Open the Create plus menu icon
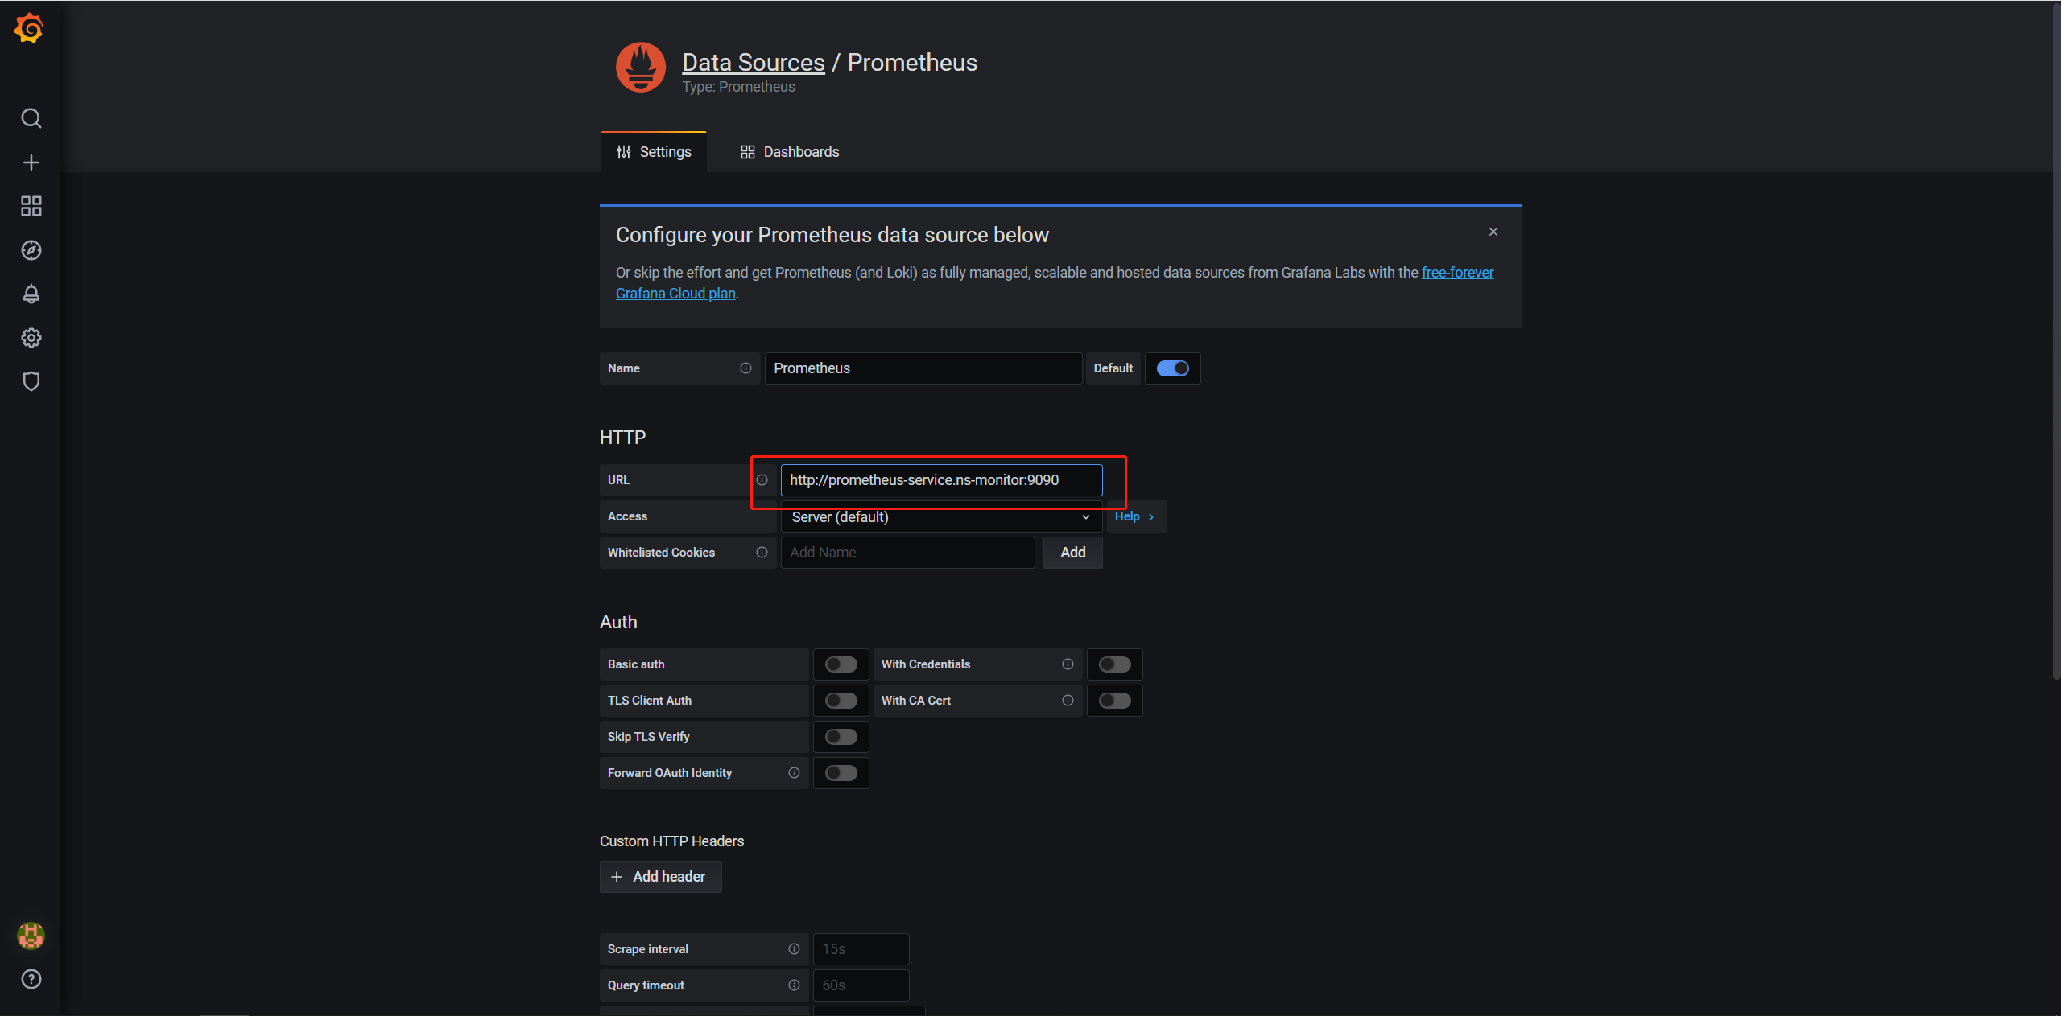The height and width of the screenshot is (1016, 2061). 31,162
